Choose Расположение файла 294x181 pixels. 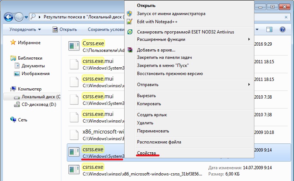(159, 142)
